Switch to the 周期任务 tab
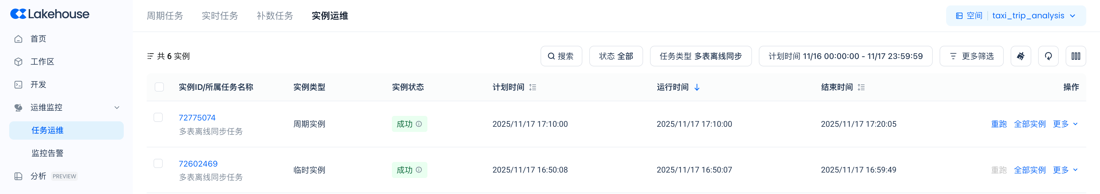Image resolution: width=1100 pixels, height=194 pixels. click(165, 16)
